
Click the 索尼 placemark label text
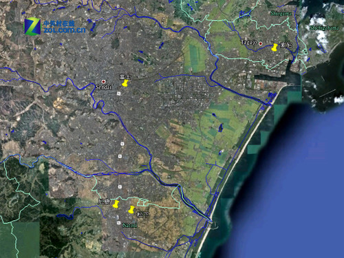click(286, 45)
